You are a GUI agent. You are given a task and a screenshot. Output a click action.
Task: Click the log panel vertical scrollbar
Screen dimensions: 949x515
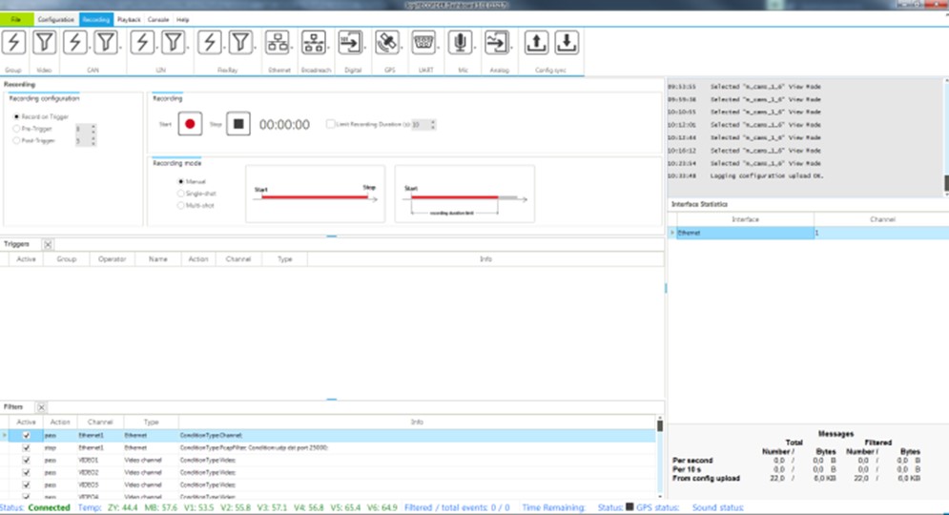point(945,136)
